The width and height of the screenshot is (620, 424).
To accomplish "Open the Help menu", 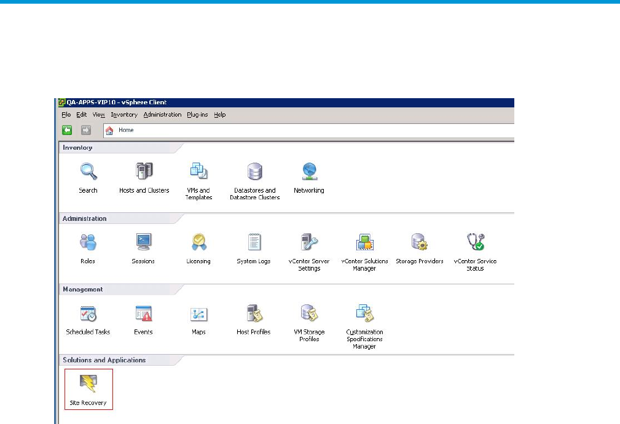I will [x=220, y=115].
